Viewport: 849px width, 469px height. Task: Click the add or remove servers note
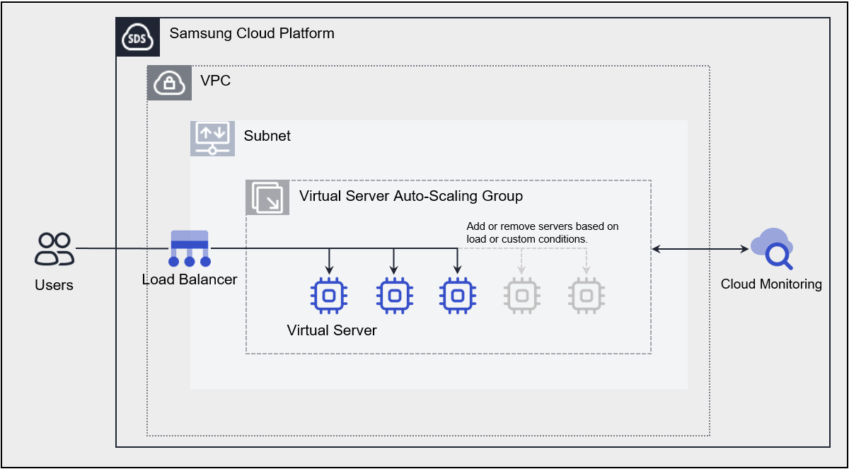click(542, 233)
